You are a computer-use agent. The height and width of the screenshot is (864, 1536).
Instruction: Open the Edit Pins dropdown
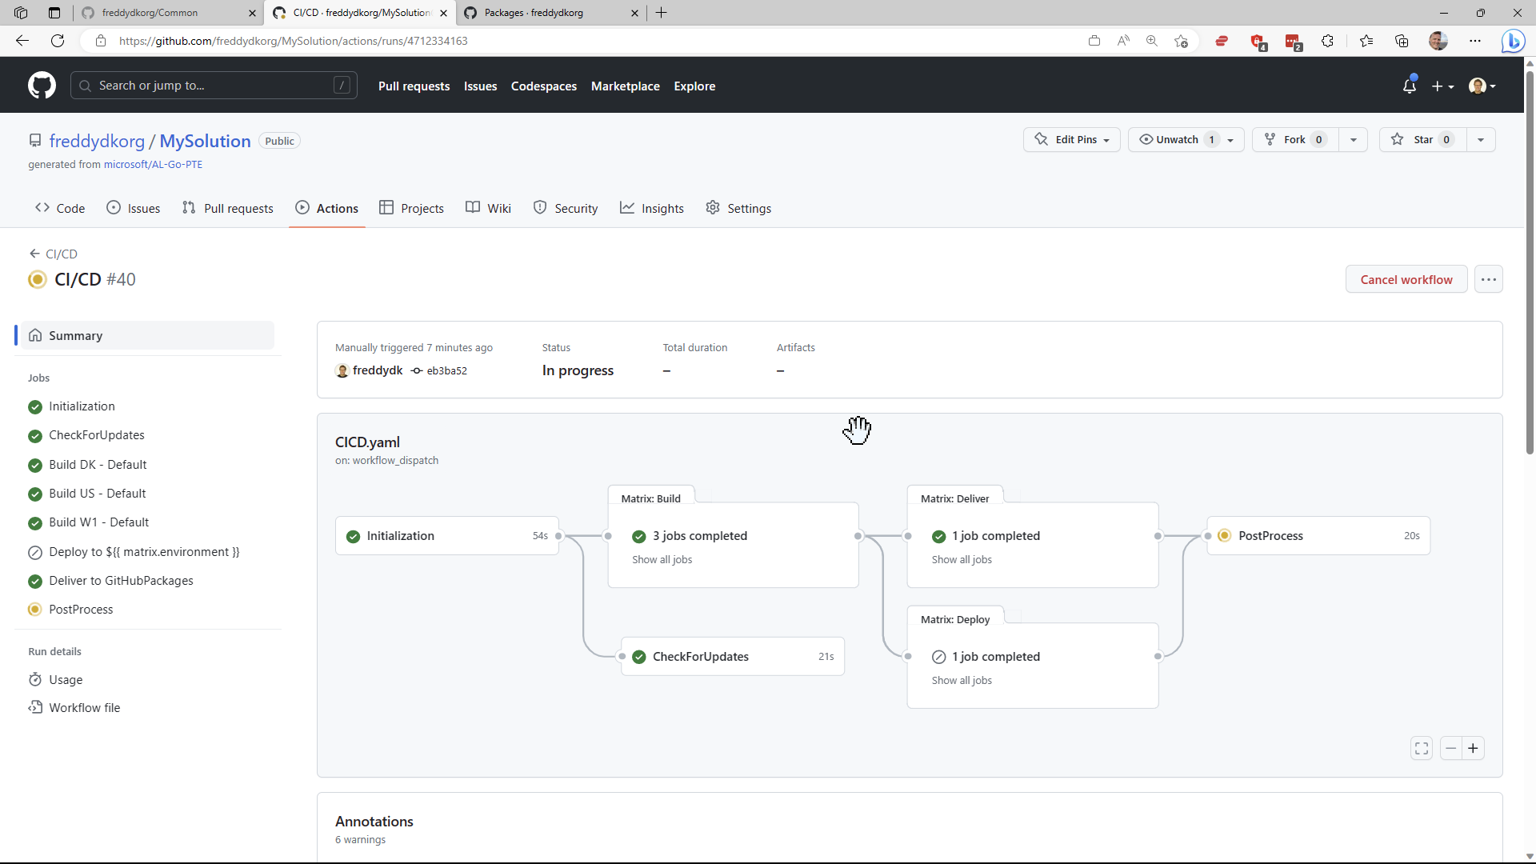[x=1071, y=139]
